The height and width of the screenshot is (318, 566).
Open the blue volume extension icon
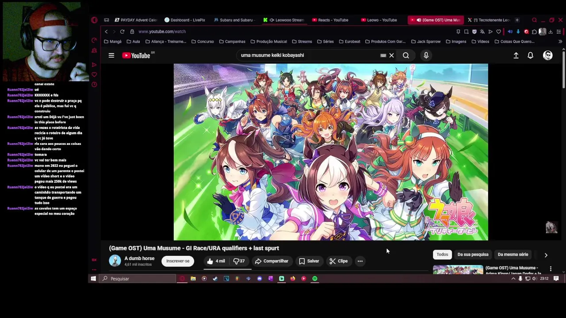point(510,31)
